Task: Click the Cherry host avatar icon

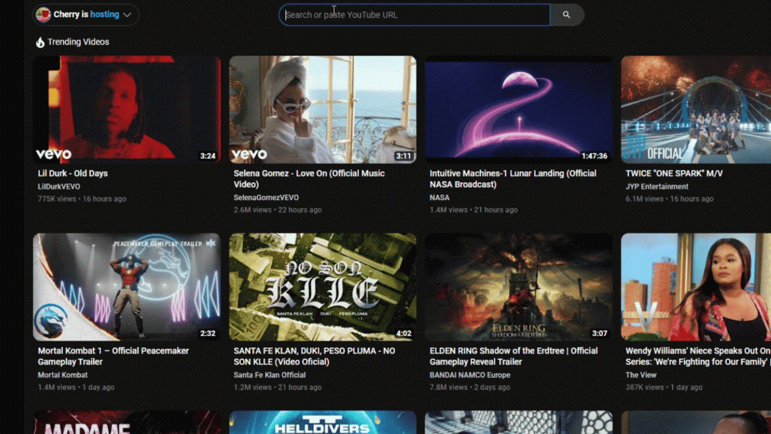Action: point(43,15)
